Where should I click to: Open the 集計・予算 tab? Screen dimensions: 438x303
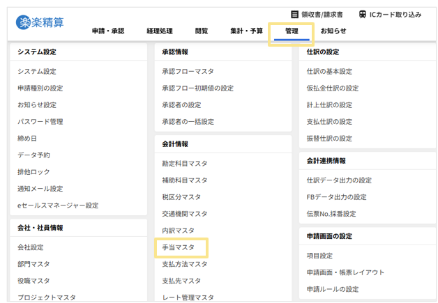click(246, 31)
